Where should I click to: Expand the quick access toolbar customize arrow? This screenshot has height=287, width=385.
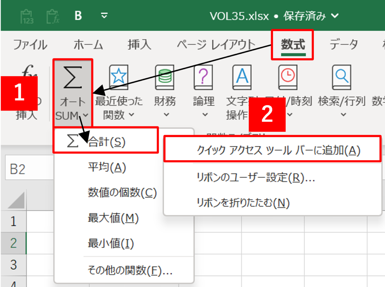click(x=105, y=16)
